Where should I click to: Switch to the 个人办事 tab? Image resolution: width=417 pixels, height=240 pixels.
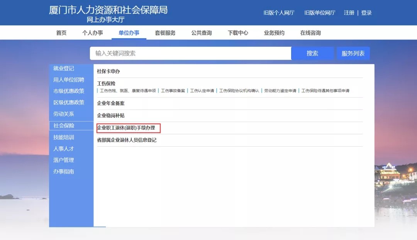(93, 33)
